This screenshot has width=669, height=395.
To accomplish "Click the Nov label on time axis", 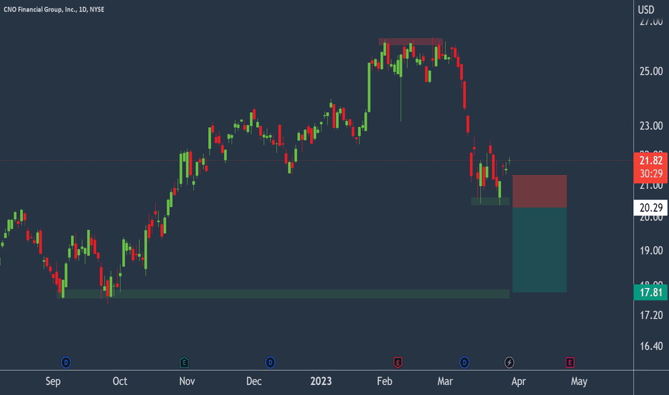I will (x=187, y=381).
